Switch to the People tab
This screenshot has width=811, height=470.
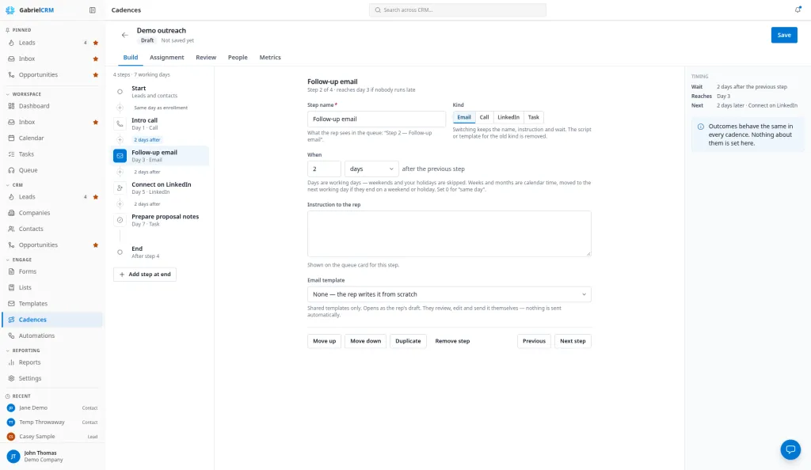[238, 57]
